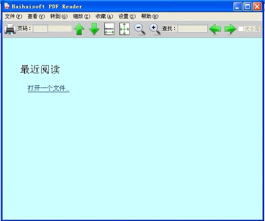Click the 打开一个文件... link
265x221 pixels.
(x=48, y=88)
